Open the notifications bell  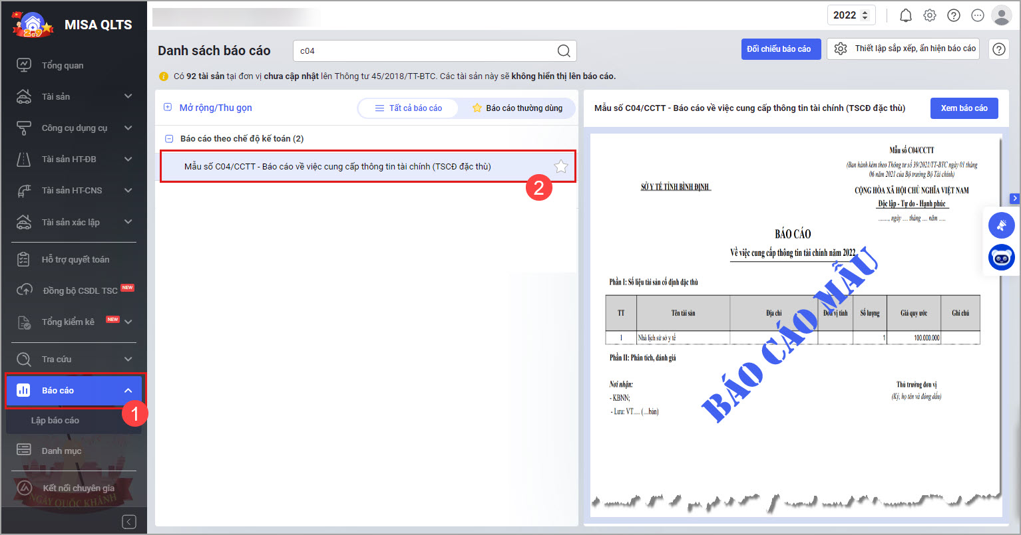pyautogui.click(x=906, y=15)
